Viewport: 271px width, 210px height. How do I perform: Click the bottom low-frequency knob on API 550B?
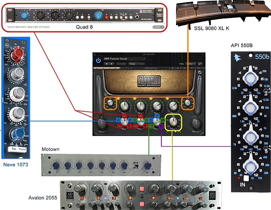click(250, 166)
